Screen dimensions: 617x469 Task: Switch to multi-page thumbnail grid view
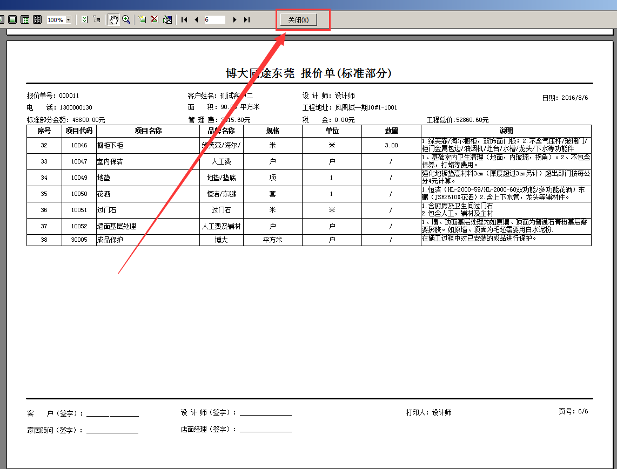37,19
